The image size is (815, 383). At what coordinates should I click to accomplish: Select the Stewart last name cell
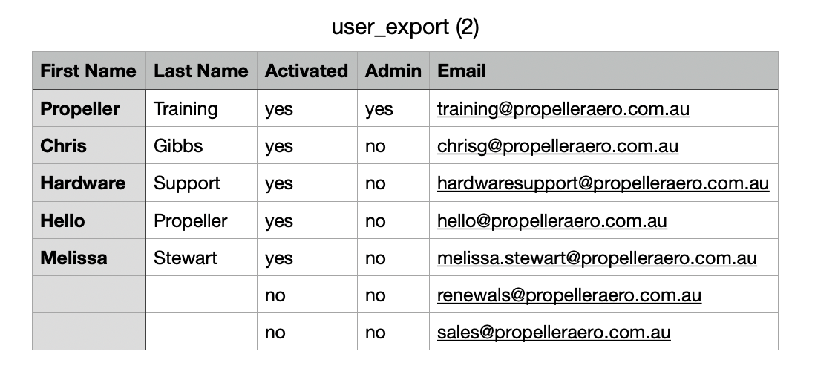point(201,258)
